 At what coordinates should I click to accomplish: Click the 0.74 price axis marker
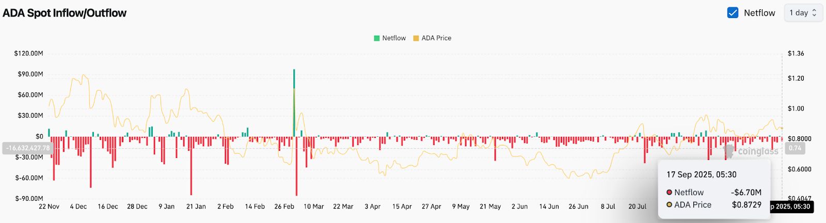click(795, 148)
